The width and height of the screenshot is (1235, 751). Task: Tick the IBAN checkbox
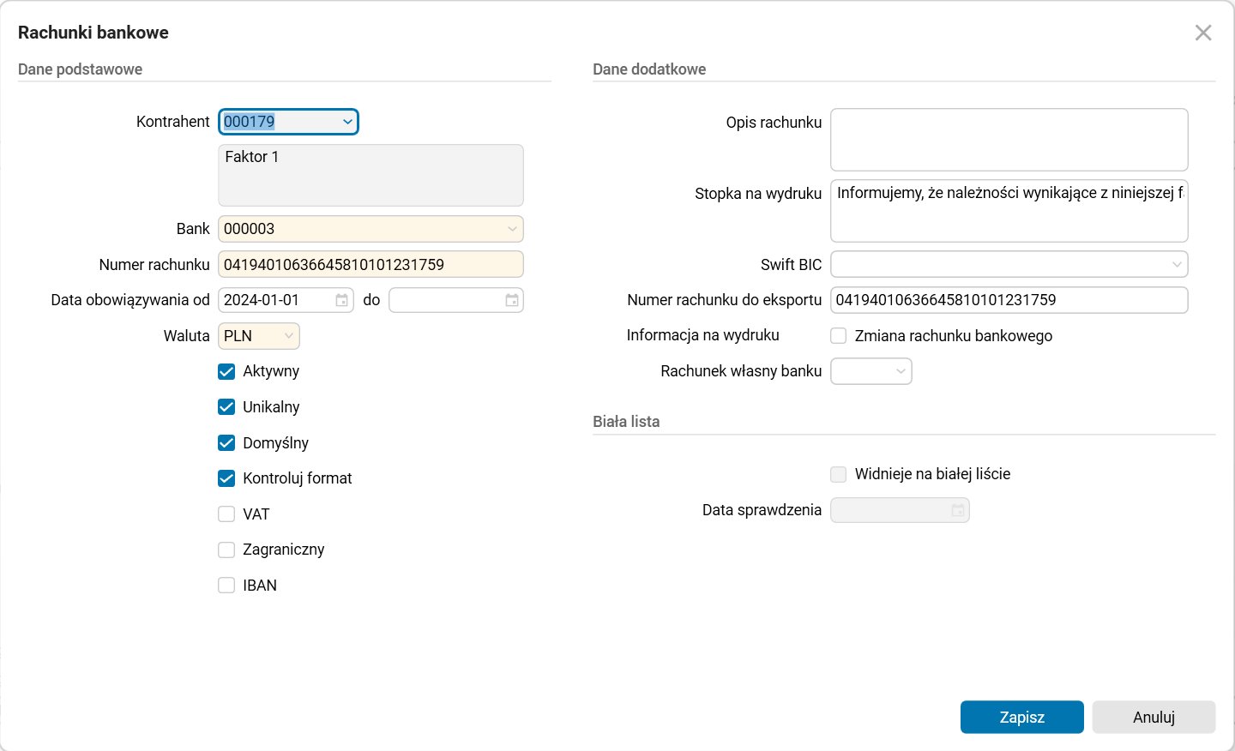coord(226,586)
